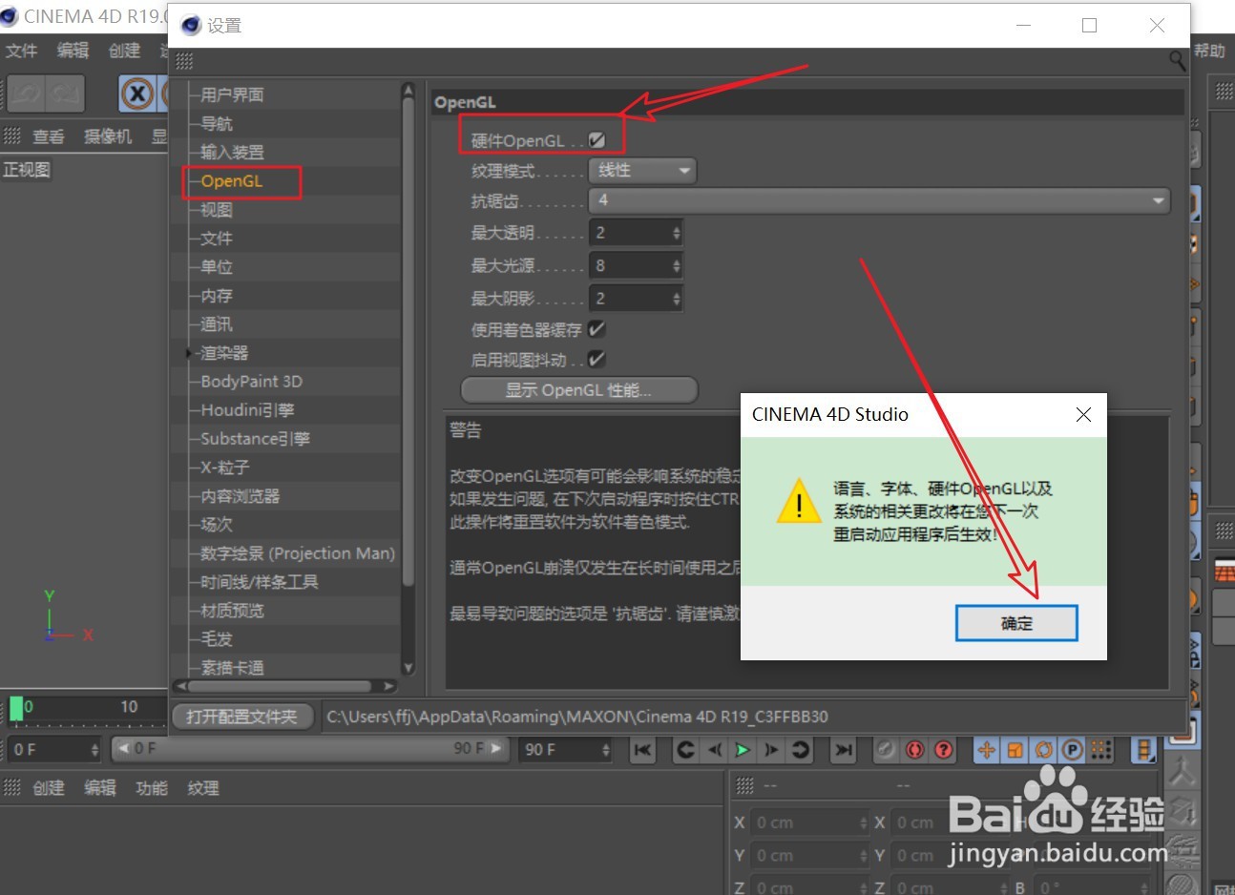Image resolution: width=1235 pixels, height=895 pixels.
Task: Click the undo icon in main toolbar
Action: [x=27, y=94]
